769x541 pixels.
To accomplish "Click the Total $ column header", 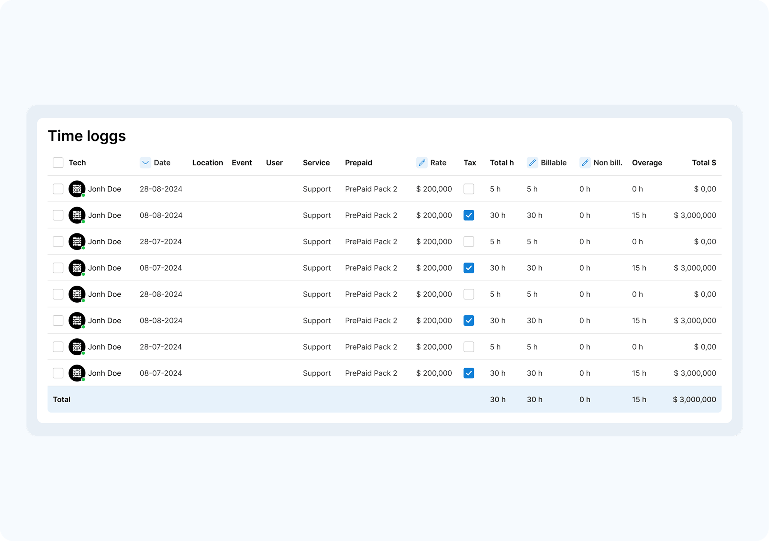I will tap(704, 163).
